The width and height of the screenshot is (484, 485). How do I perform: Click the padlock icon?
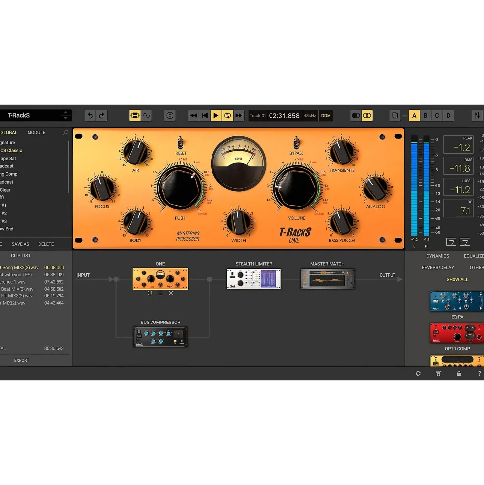(x=459, y=374)
